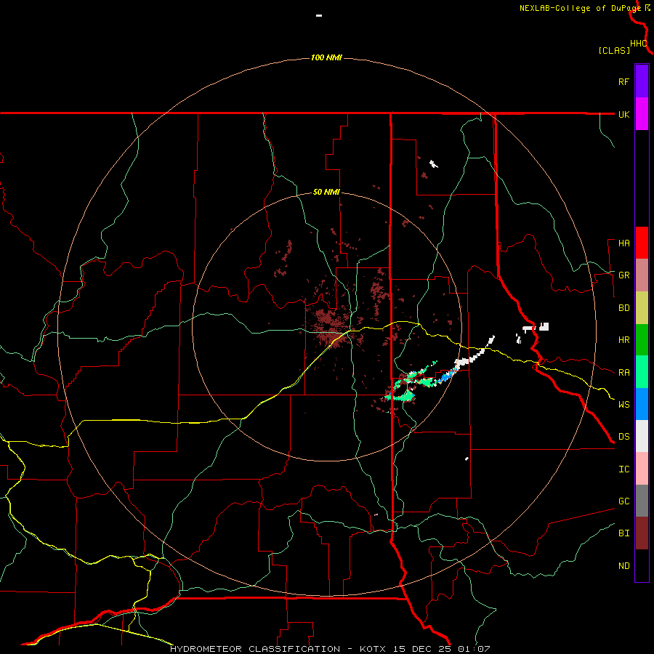The height and width of the screenshot is (654, 654).
Task: Click the BI legend label
Action: (x=623, y=533)
